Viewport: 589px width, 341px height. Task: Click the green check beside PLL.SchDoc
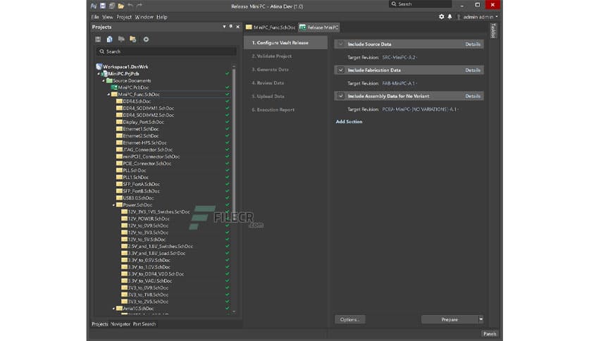pyautogui.click(x=227, y=170)
